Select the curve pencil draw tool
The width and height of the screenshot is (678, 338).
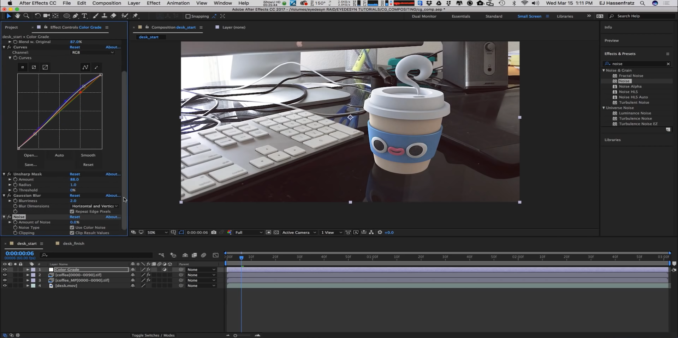tap(96, 67)
